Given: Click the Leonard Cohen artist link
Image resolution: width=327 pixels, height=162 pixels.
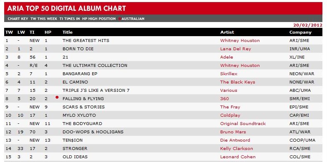Looking at the screenshot, I should coord(238,157).
